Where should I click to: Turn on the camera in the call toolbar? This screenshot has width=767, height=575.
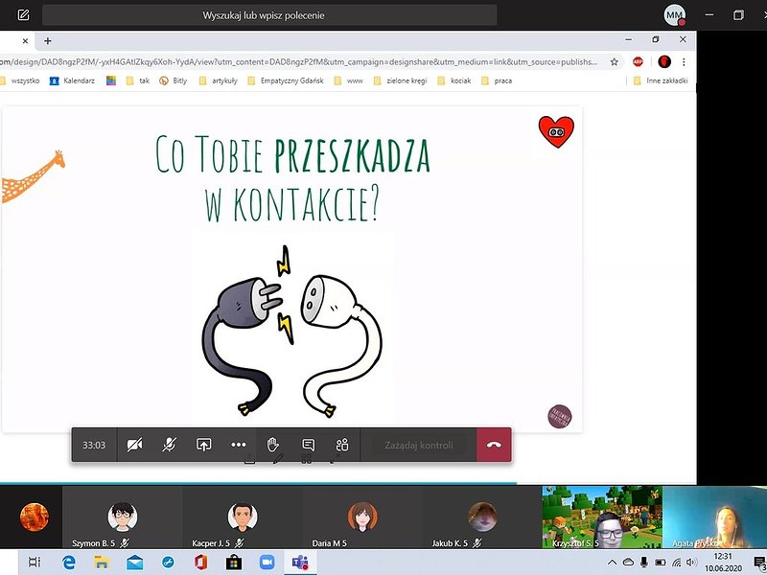point(134,445)
